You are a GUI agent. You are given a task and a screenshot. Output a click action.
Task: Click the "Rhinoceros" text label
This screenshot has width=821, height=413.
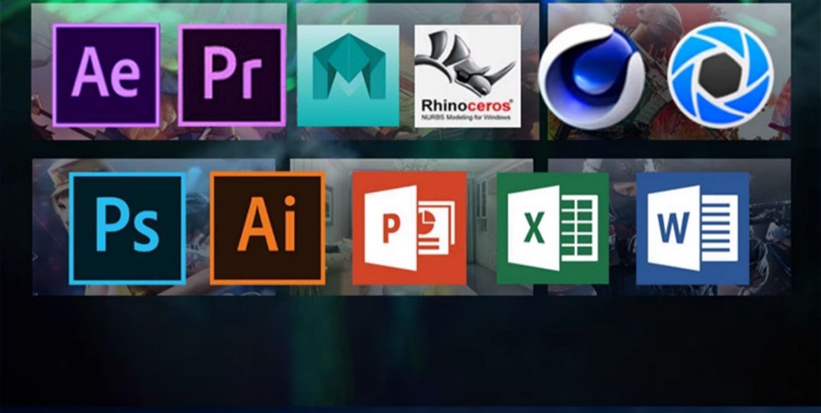pyautogui.click(x=467, y=104)
